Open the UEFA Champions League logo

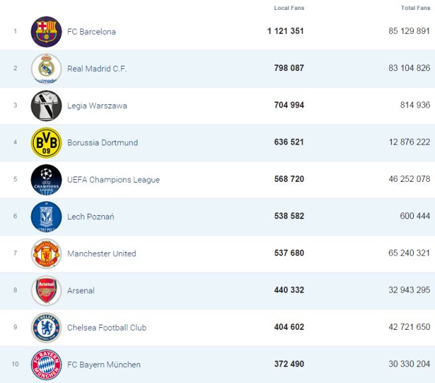[x=46, y=180]
